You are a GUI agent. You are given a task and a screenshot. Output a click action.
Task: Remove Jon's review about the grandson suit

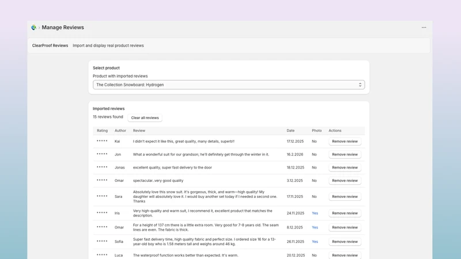[345, 154]
